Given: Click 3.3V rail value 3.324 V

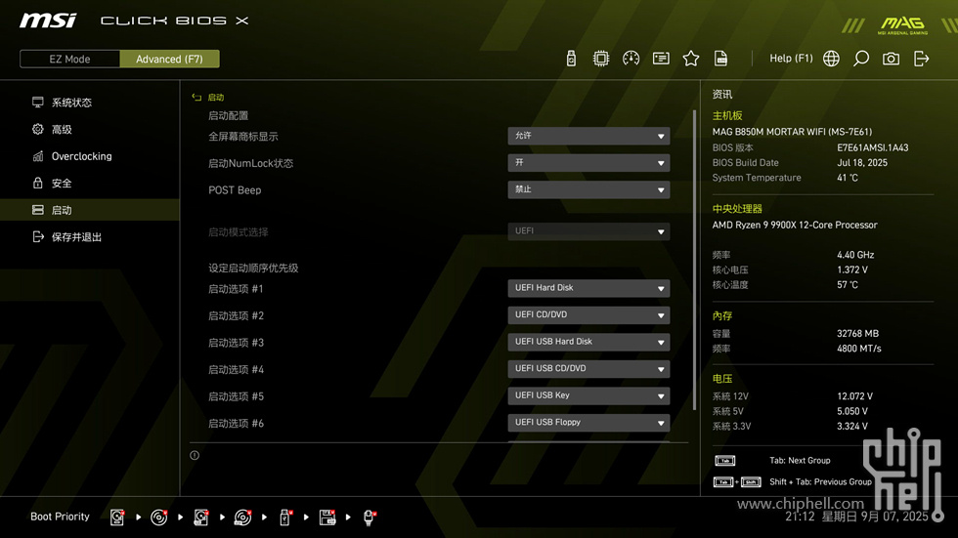Looking at the screenshot, I should pos(852,427).
